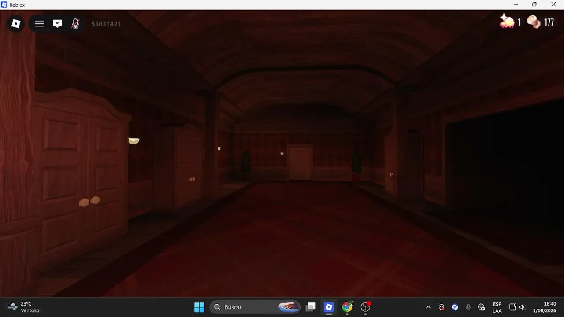Minimize the Roblox window
Image resolution: width=564 pixels, height=317 pixels.
516,4
